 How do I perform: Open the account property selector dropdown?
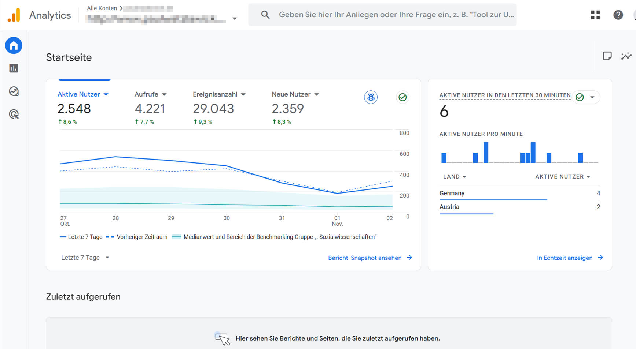click(234, 18)
